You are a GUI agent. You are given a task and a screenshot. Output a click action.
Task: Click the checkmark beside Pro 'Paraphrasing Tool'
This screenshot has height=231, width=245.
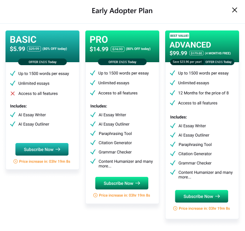[93, 133]
